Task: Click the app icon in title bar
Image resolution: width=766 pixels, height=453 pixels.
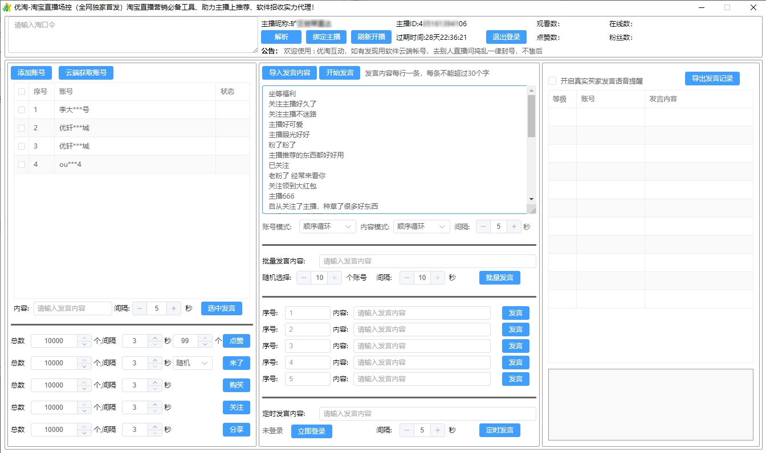Action: [7, 7]
